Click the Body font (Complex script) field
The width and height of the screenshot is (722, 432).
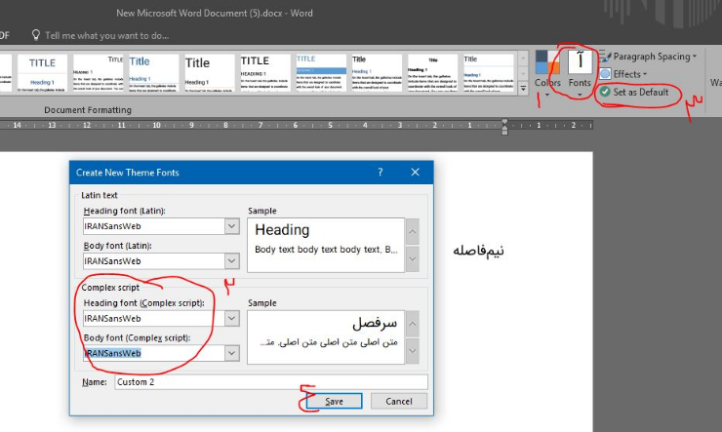(x=154, y=353)
